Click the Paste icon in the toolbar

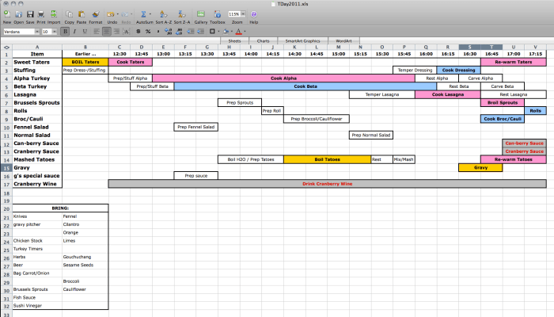pos(82,15)
